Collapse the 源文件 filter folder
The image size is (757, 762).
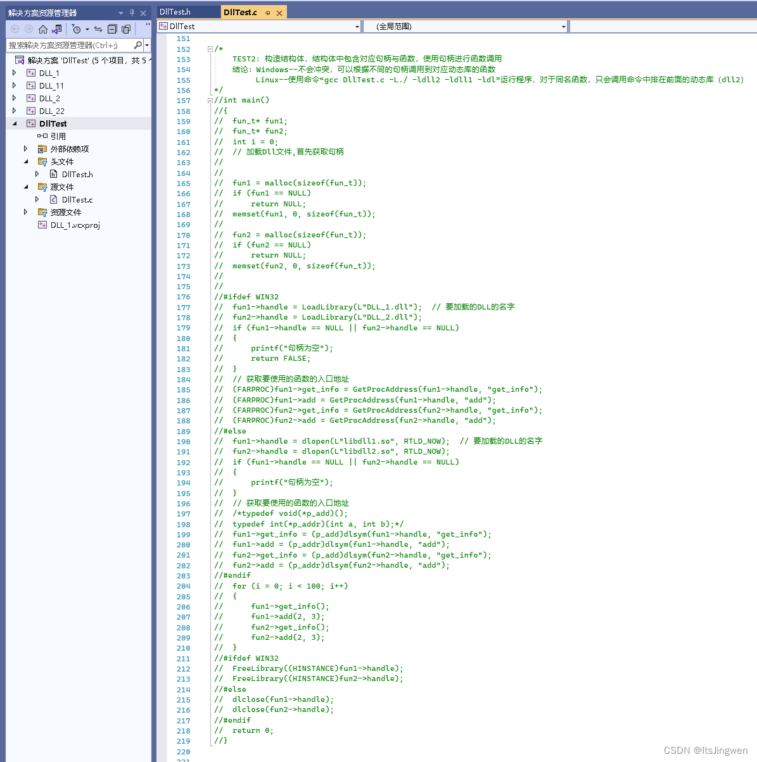coord(26,187)
